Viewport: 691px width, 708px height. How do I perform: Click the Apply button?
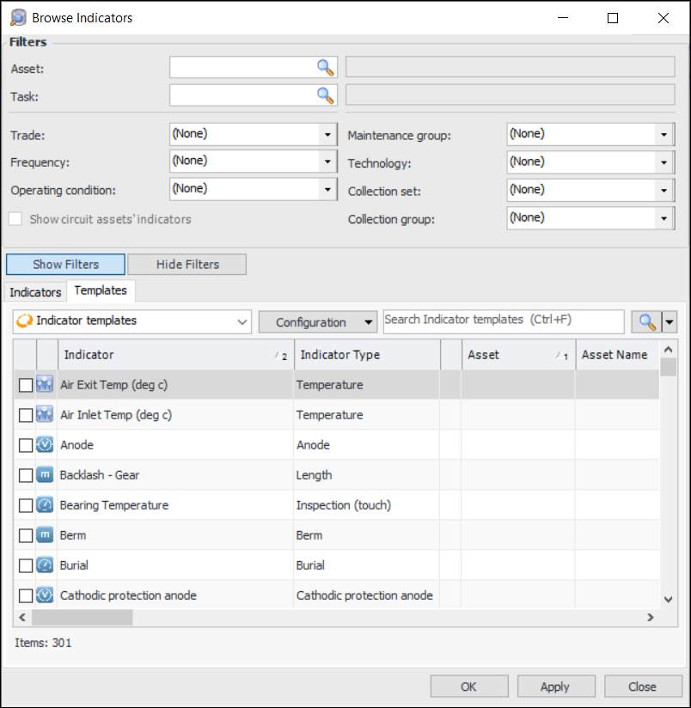tap(555, 687)
